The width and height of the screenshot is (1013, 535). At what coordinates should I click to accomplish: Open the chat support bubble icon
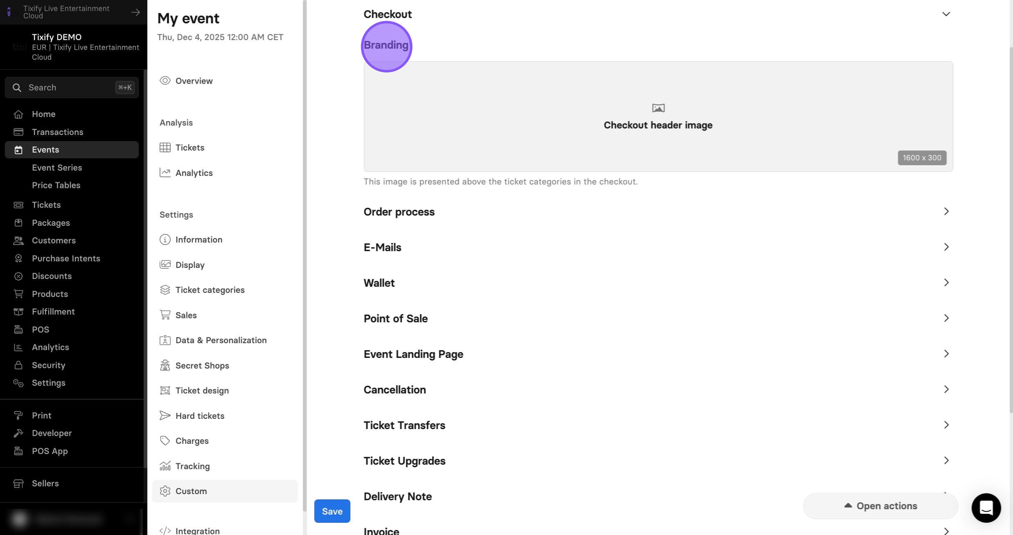(x=986, y=508)
